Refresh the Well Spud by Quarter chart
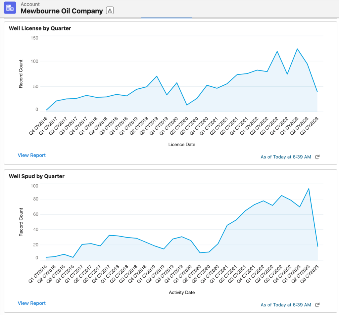This screenshot has width=339, height=315. coord(317,305)
